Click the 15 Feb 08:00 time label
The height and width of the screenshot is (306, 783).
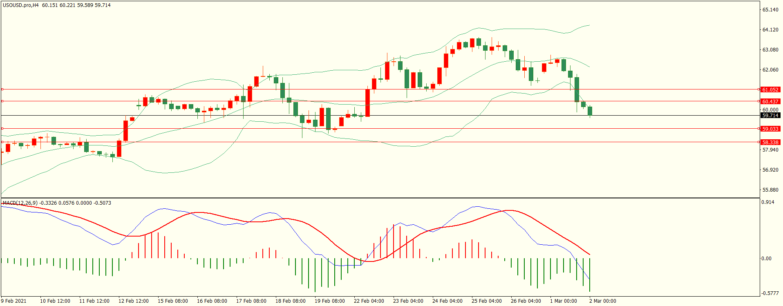point(173,301)
